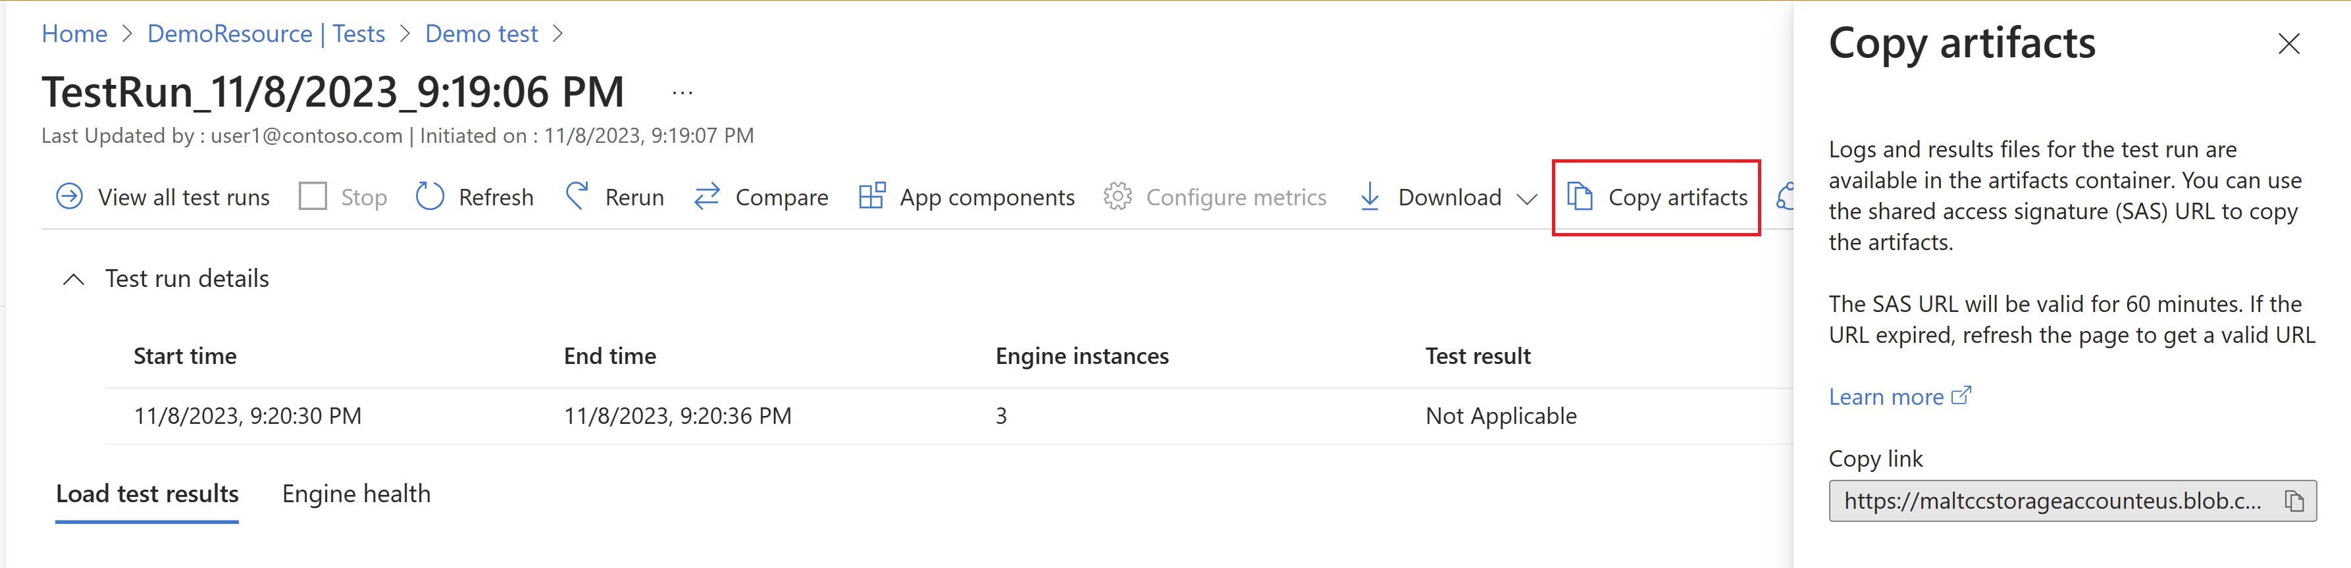Click the Refresh circular arrow icon
2351x568 pixels.
(429, 196)
